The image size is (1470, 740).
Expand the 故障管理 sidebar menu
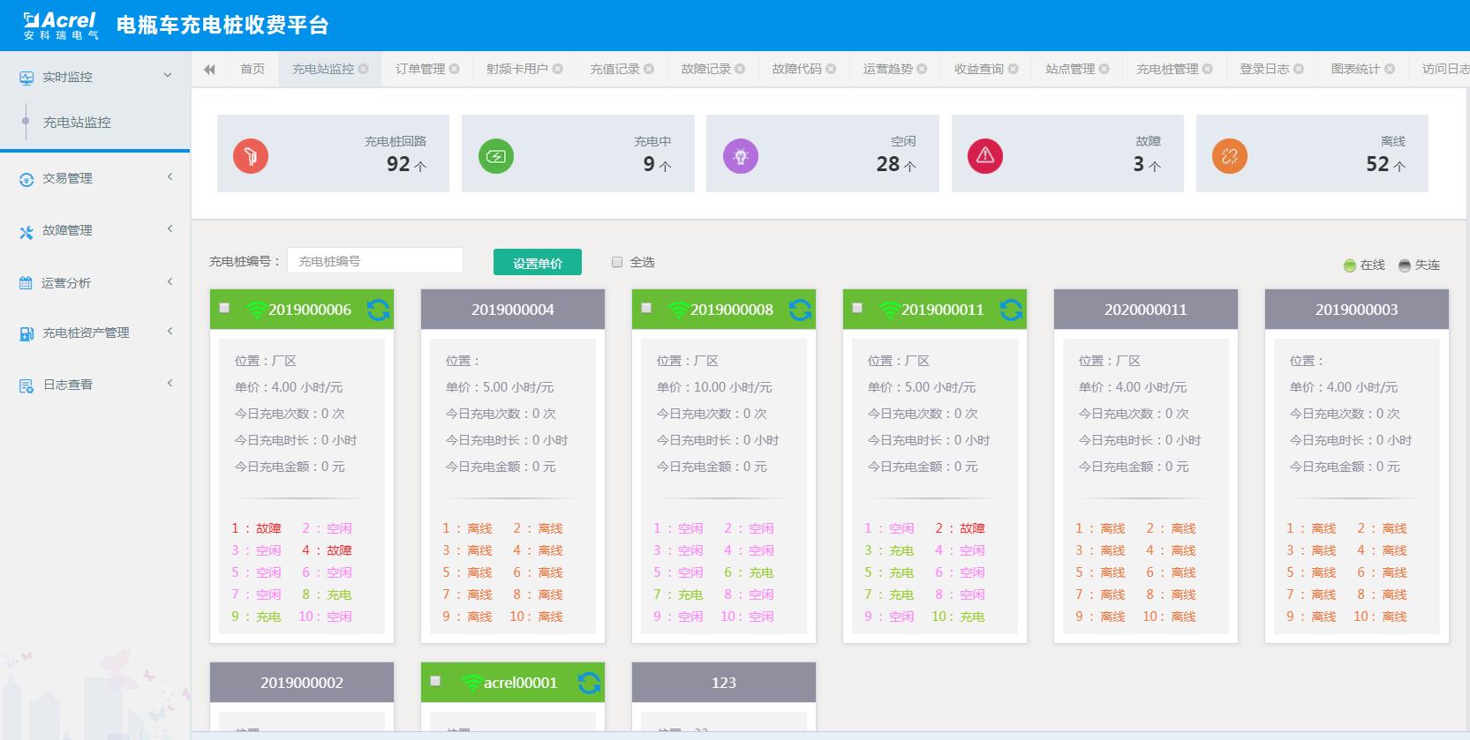pyautogui.click(x=94, y=230)
